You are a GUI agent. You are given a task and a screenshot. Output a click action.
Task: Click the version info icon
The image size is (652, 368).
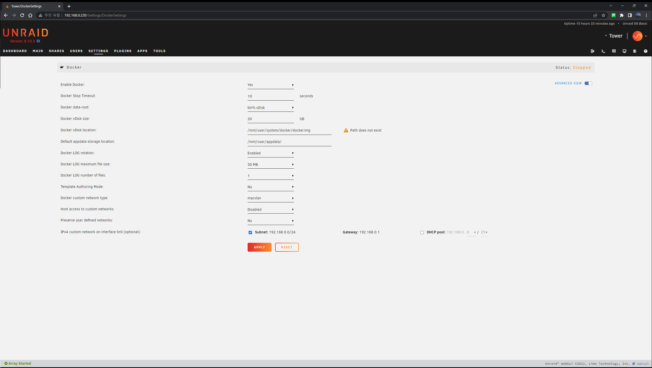point(38,41)
